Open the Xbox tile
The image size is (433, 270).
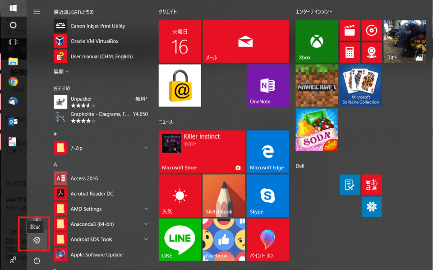click(x=316, y=42)
